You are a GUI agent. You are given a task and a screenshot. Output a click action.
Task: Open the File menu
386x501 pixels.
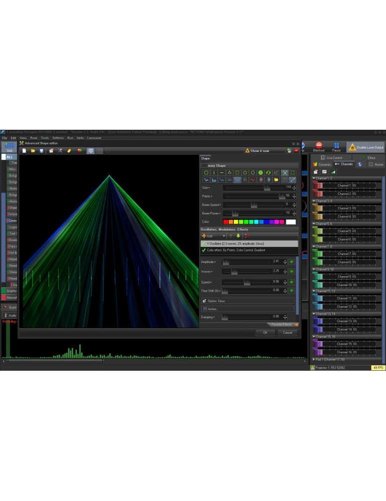pyautogui.click(x=5, y=138)
